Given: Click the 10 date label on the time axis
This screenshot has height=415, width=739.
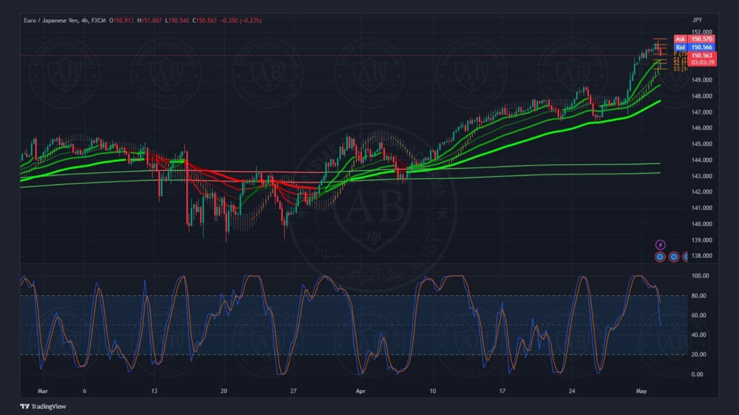Looking at the screenshot, I should click(433, 391).
